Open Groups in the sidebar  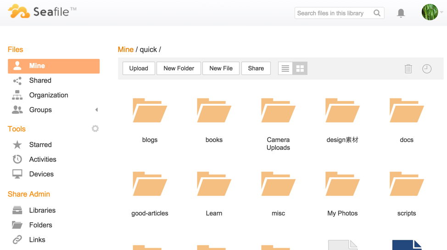coord(40,110)
